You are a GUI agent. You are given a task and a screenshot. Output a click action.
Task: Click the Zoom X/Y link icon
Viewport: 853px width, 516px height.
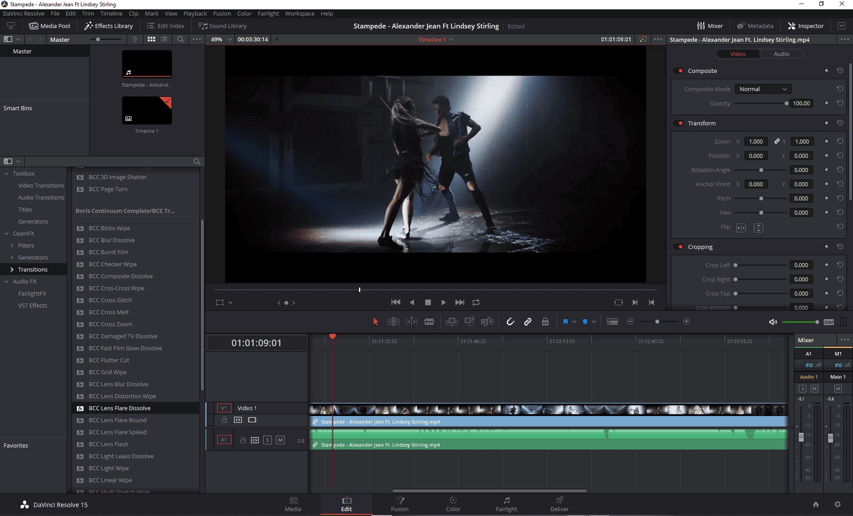click(x=777, y=141)
